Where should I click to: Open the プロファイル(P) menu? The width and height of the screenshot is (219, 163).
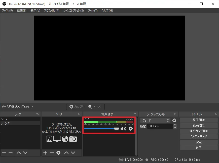52,11
